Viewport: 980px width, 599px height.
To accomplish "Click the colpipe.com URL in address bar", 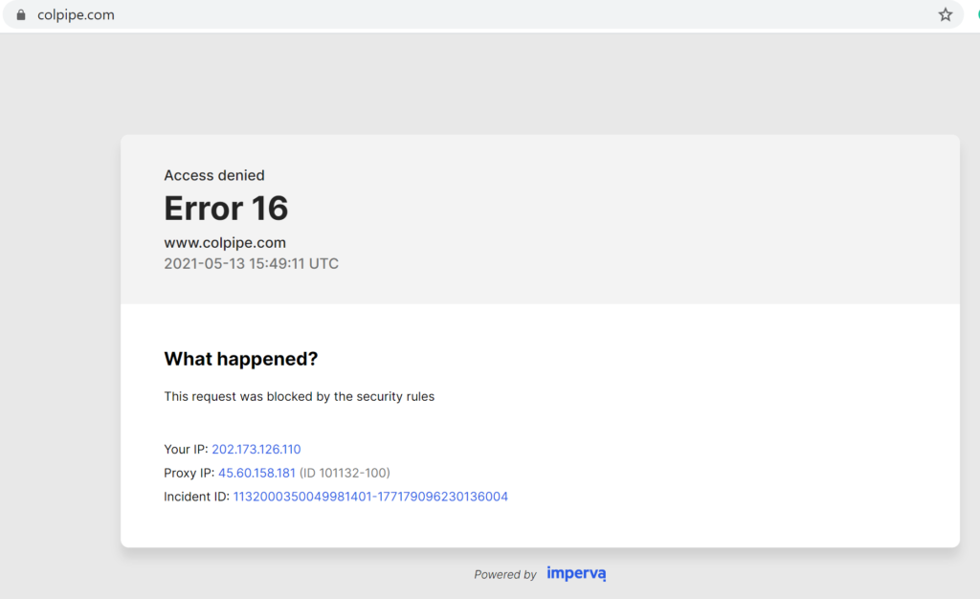I will 76,15.
